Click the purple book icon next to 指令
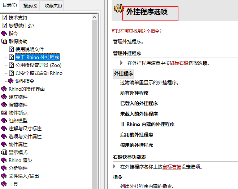This screenshot has height=189, width=238. [x=4, y=33]
